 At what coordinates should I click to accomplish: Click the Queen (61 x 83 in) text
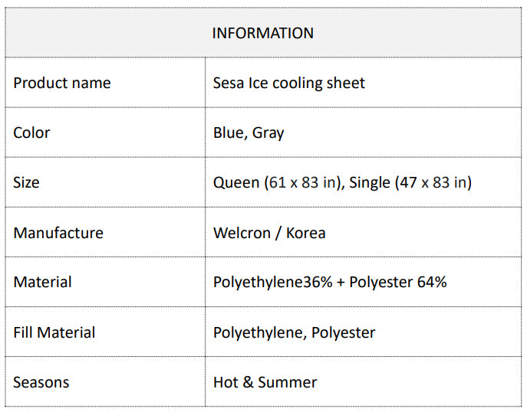277,182
